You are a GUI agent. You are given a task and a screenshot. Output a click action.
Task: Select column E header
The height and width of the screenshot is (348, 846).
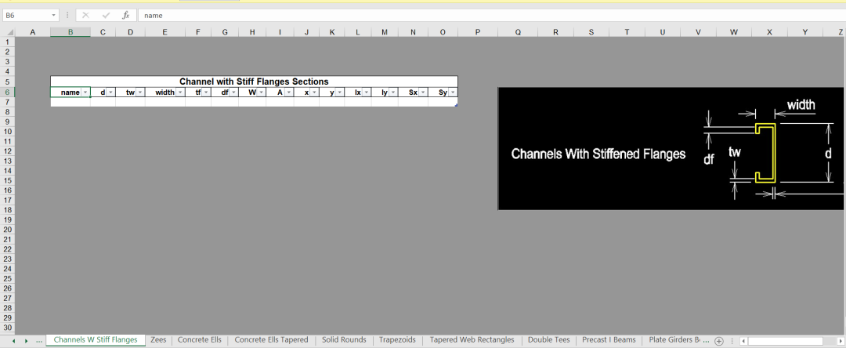164,32
